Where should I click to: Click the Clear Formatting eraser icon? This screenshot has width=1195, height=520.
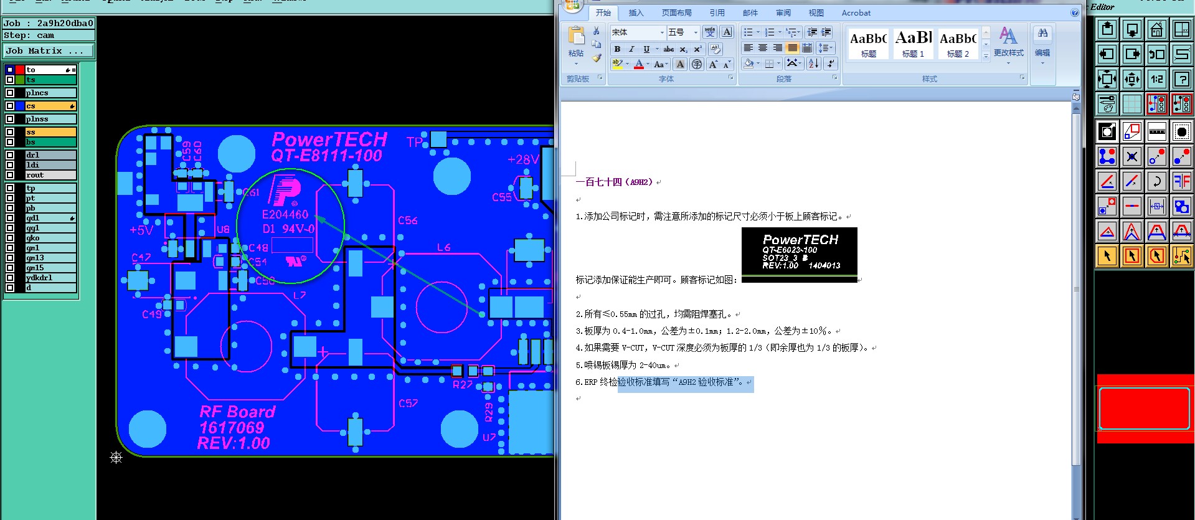click(716, 49)
